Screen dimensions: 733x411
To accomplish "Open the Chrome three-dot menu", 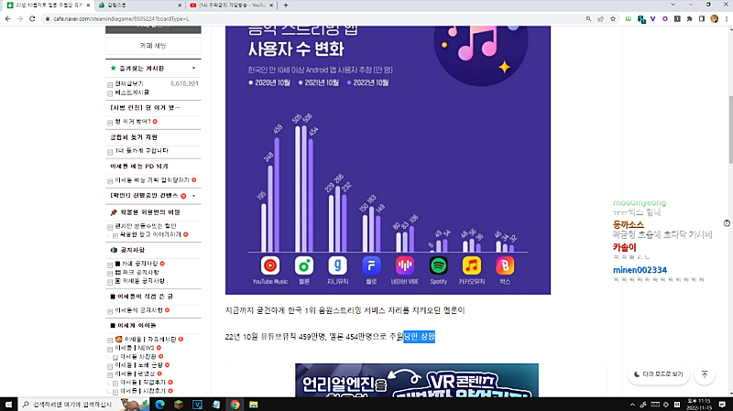I will tap(727, 18).
